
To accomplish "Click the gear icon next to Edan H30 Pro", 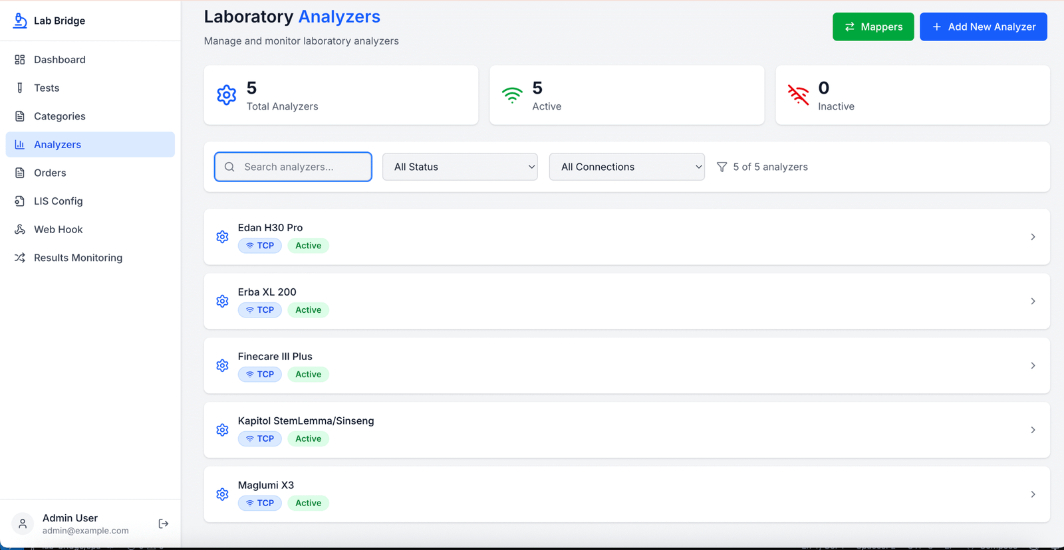I will click(223, 237).
